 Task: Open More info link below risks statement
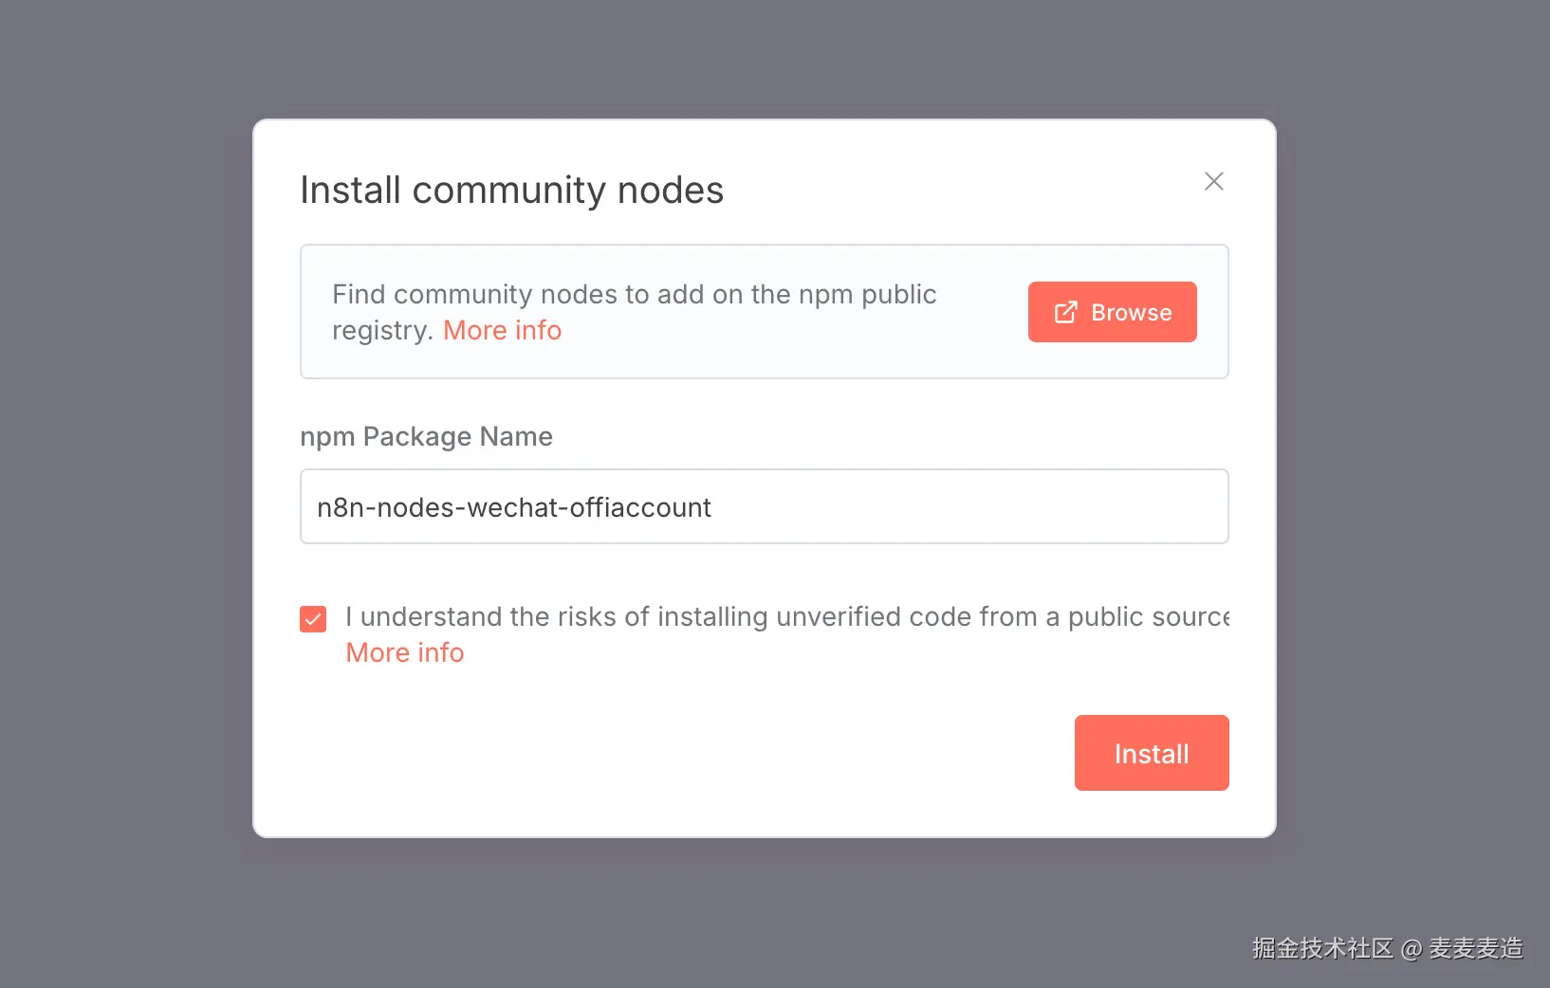click(x=405, y=652)
